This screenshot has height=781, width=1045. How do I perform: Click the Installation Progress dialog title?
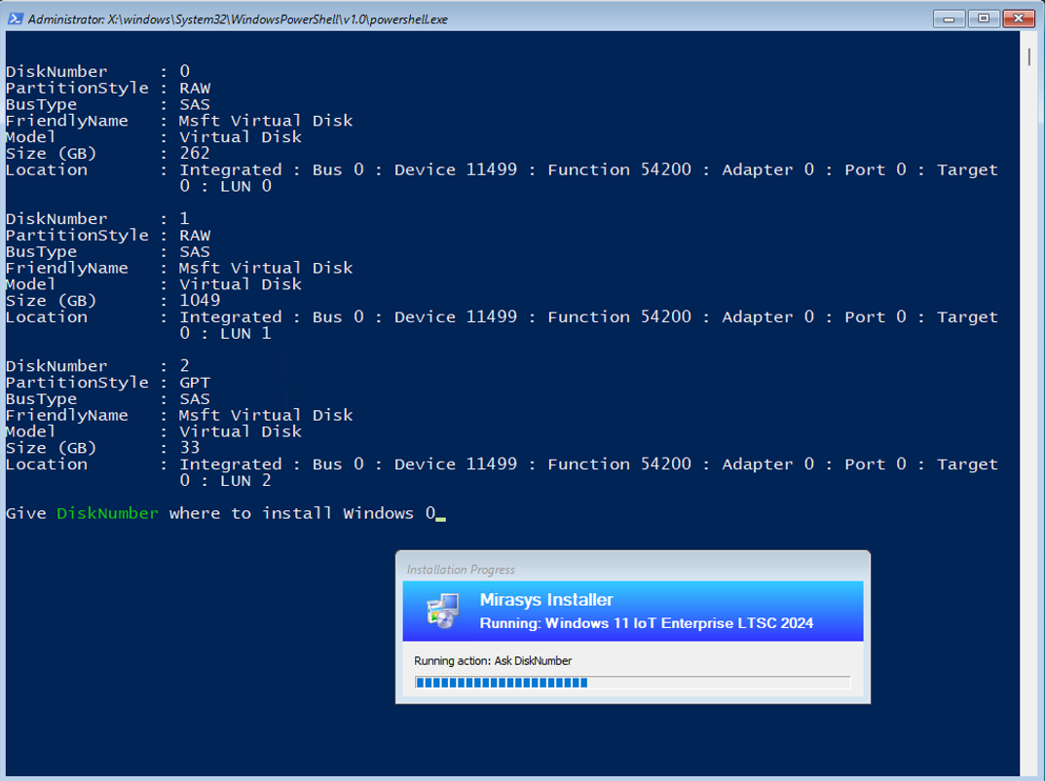coord(461,570)
